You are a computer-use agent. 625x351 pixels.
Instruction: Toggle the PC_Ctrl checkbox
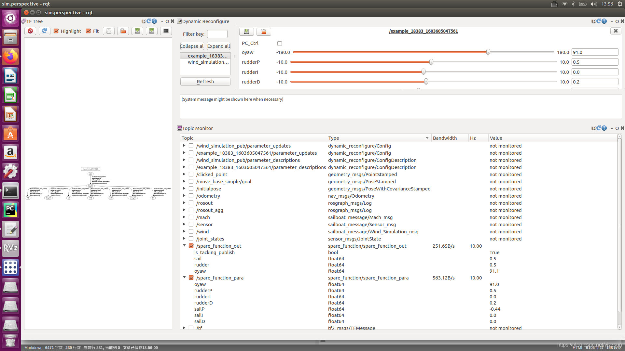(x=279, y=43)
